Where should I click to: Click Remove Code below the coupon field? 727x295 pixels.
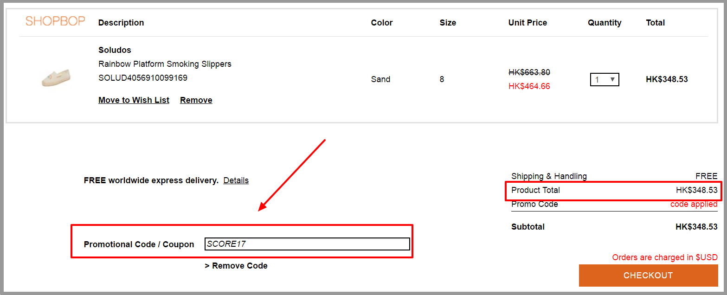click(x=236, y=266)
